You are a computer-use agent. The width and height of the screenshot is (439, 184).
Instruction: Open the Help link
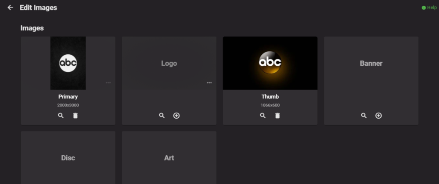pyautogui.click(x=429, y=8)
